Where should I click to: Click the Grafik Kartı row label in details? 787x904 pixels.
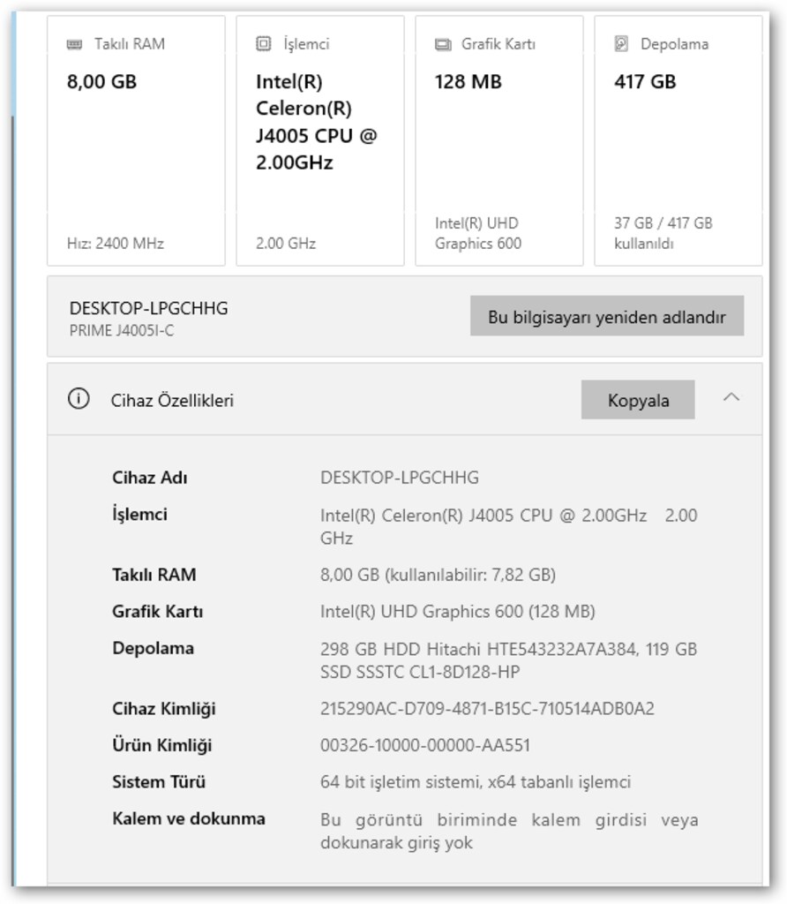(x=157, y=611)
